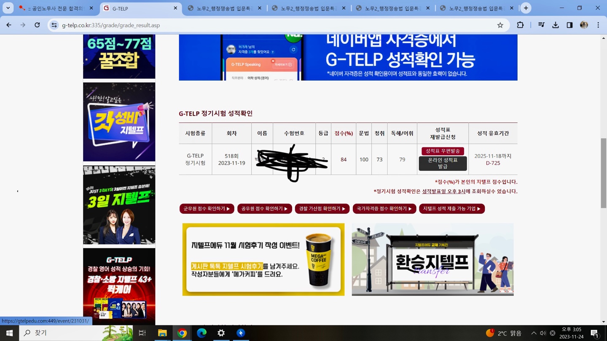607x341 pixels.
Task: Click the 독해/어휘 score 79
Action: pos(402,160)
